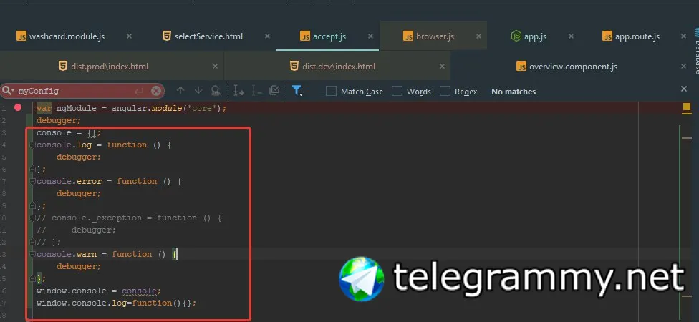Click the Find Usages window icon
699x322 pixels.
pyautogui.click(x=216, y=91)
